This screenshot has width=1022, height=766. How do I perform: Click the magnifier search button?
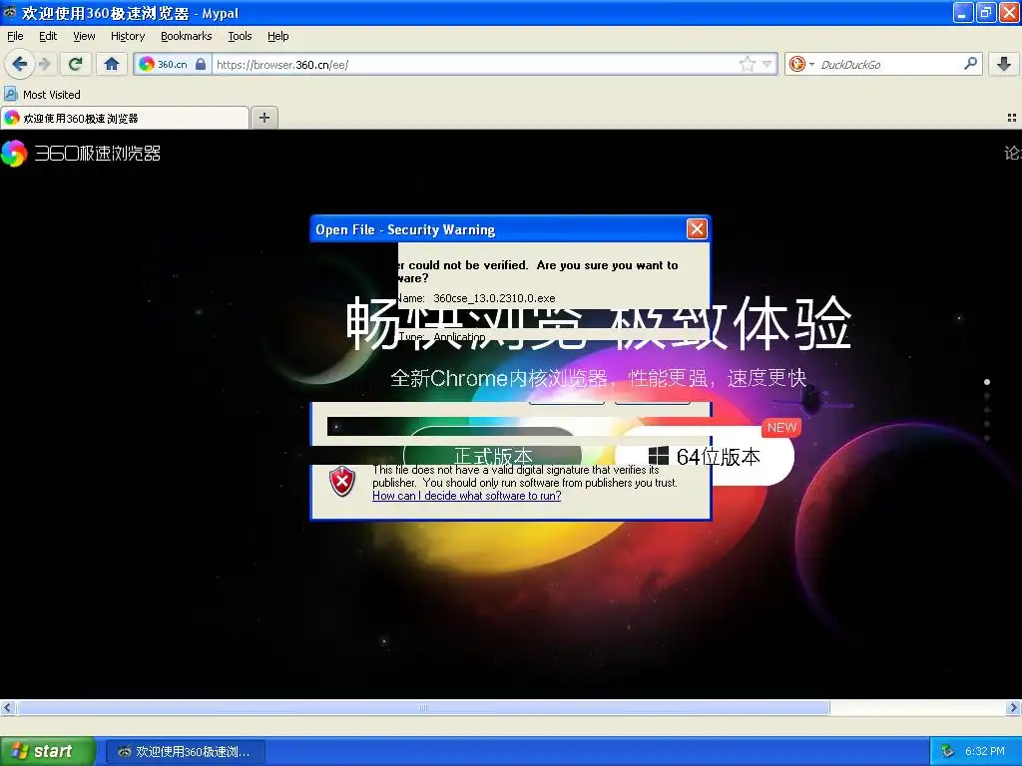[970, 64]
